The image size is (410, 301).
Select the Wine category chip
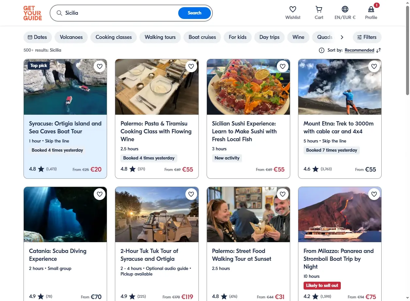click(x=298, y=37)
